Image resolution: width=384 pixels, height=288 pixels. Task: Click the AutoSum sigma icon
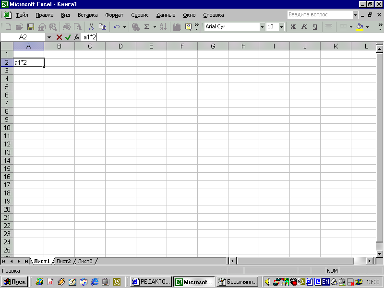(147, 26)
